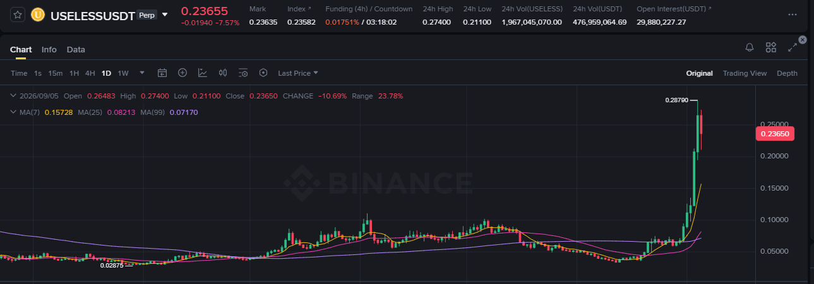The image size is (814, 284).
Task: Open the price alert bell icon
Action: [x=750, y=47]
